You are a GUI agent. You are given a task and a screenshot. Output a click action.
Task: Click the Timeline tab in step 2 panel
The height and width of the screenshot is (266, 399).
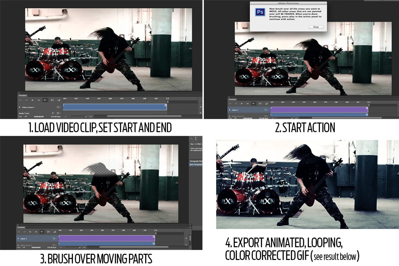tap(232, 99)
